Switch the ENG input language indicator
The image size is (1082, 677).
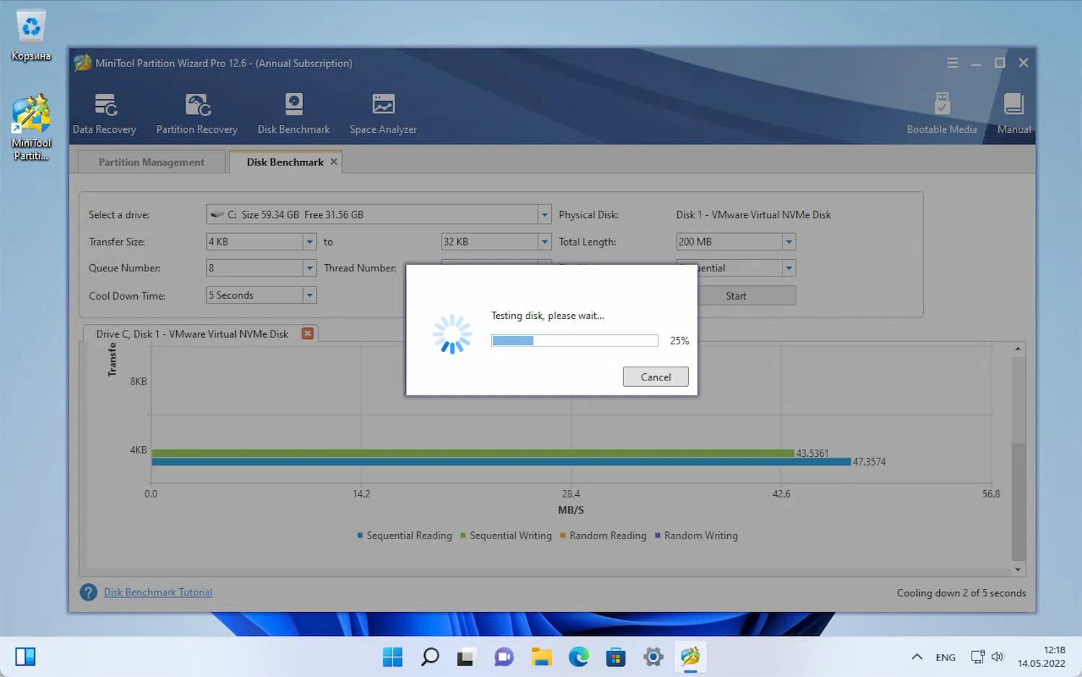tap(946, 658)
